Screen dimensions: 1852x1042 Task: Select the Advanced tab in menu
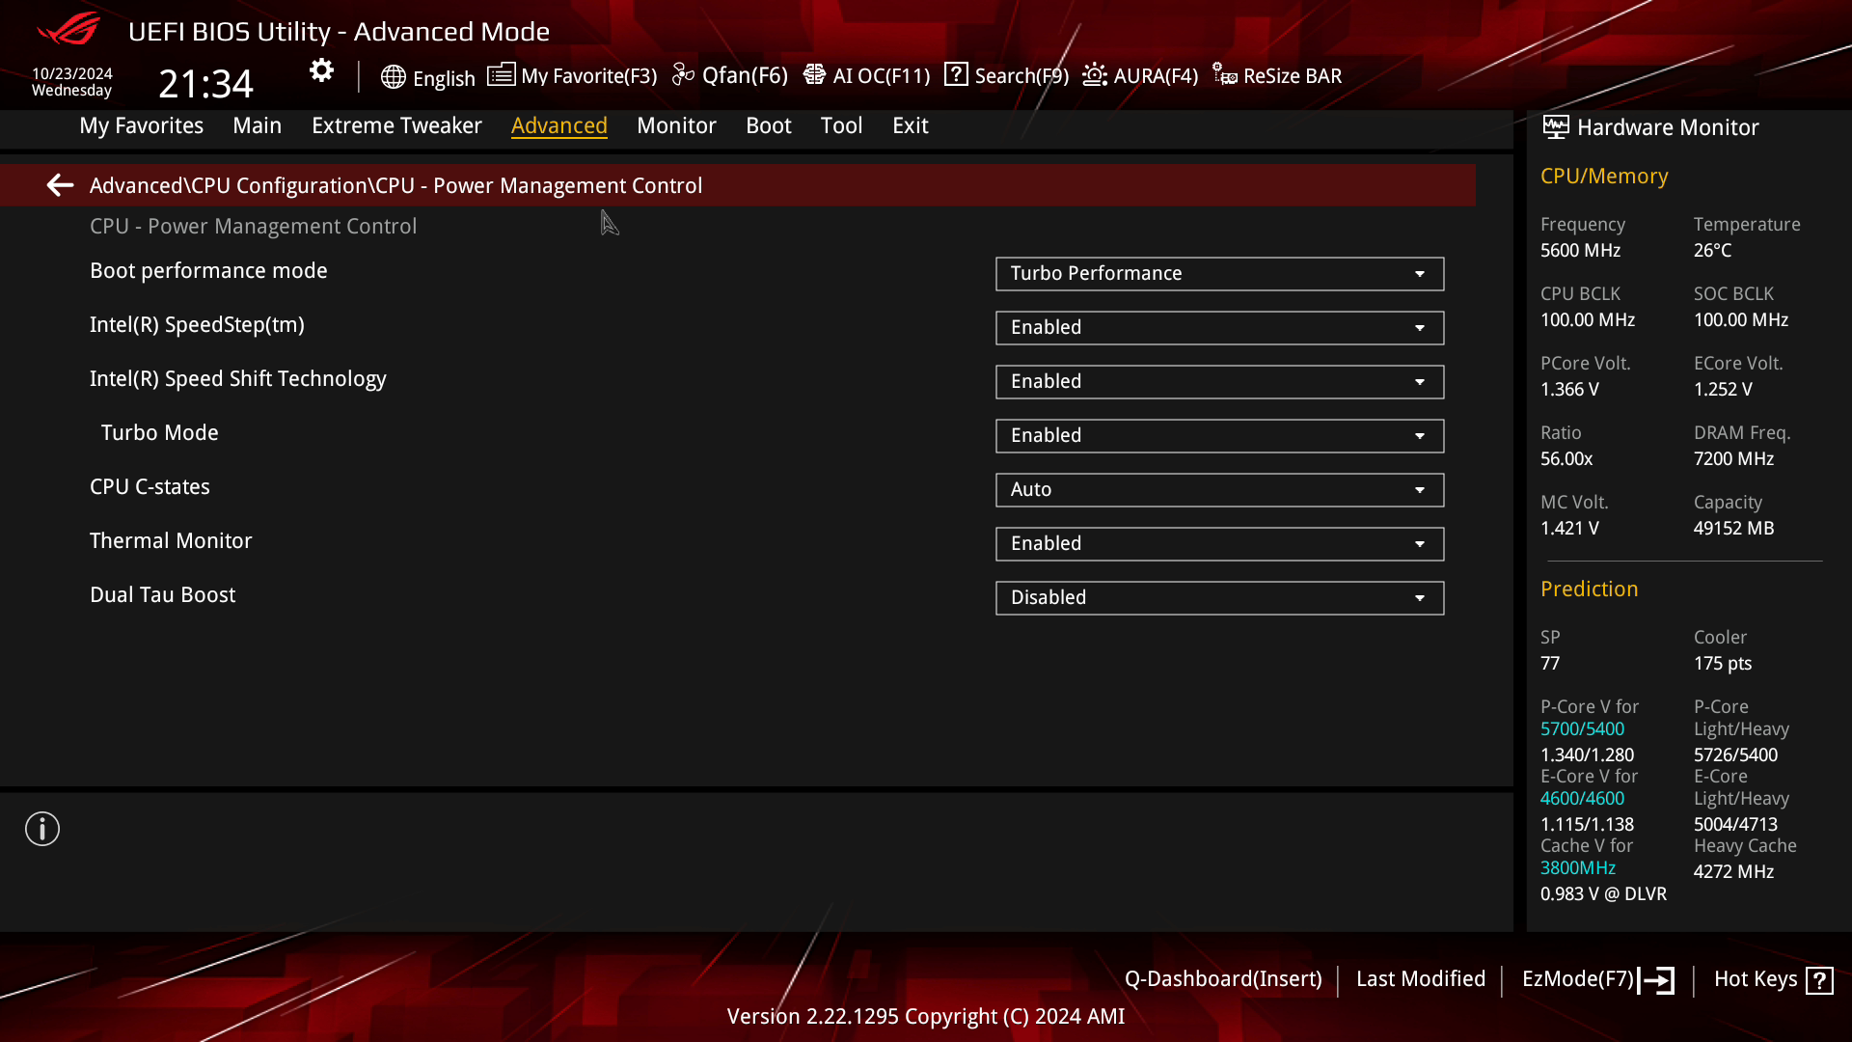pyautogui.click(x=559, y=124)
